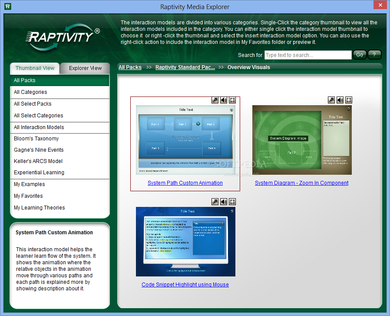Click the resize-frame icon above System Diagram - Zoom In Component
The width and height of the screenshot is (390, 316).
349,100
